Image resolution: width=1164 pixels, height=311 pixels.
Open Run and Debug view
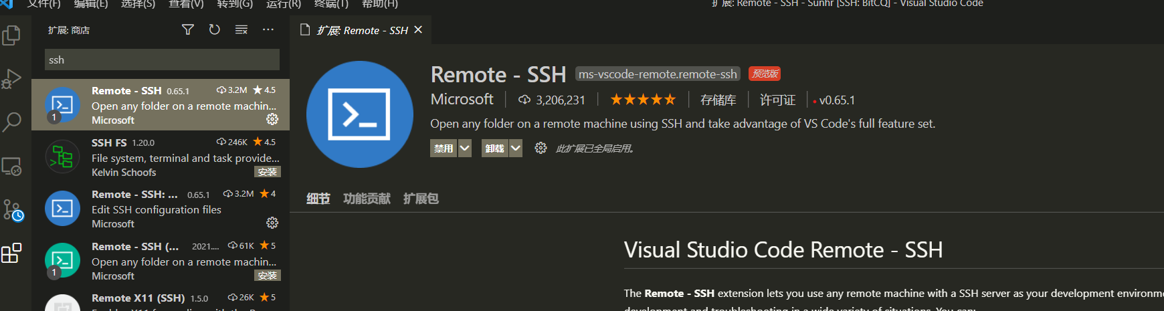coord(11,79)
